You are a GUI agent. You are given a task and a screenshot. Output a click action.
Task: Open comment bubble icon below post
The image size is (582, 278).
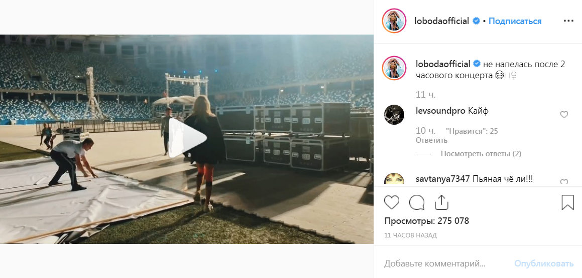[x=416, y=202]
